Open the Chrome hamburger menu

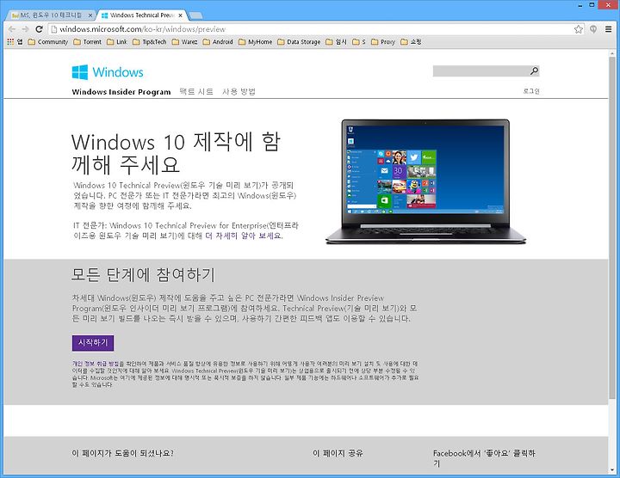coord(609,29)
